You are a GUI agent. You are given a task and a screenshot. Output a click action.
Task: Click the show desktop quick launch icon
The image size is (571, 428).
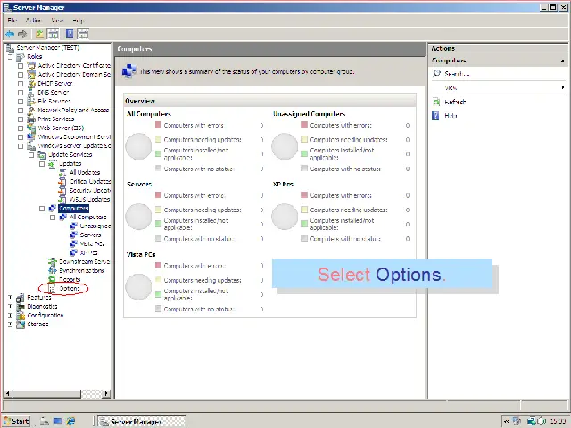pyautogui.click(x=57, y=421)
